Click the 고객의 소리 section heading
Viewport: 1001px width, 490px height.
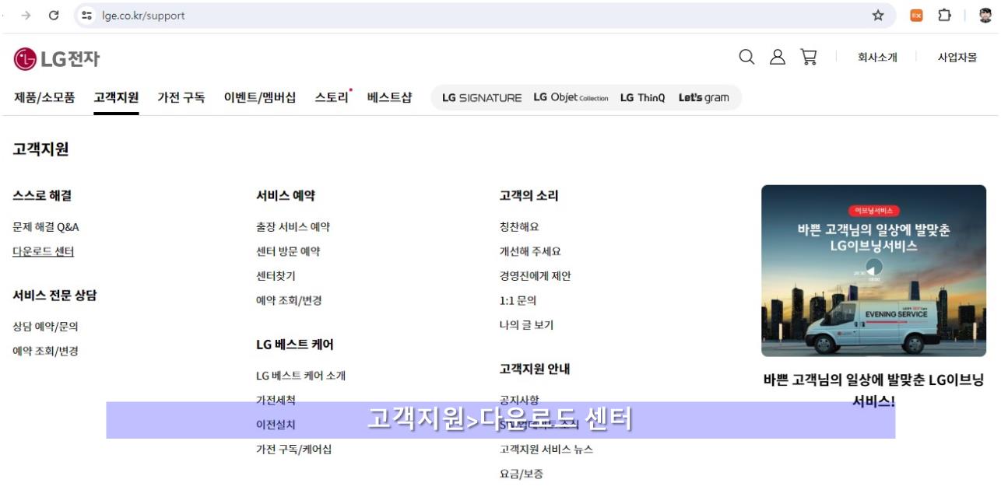(529, 196)
